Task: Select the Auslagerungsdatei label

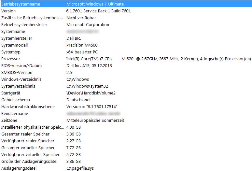Action: tap(19, 168)
